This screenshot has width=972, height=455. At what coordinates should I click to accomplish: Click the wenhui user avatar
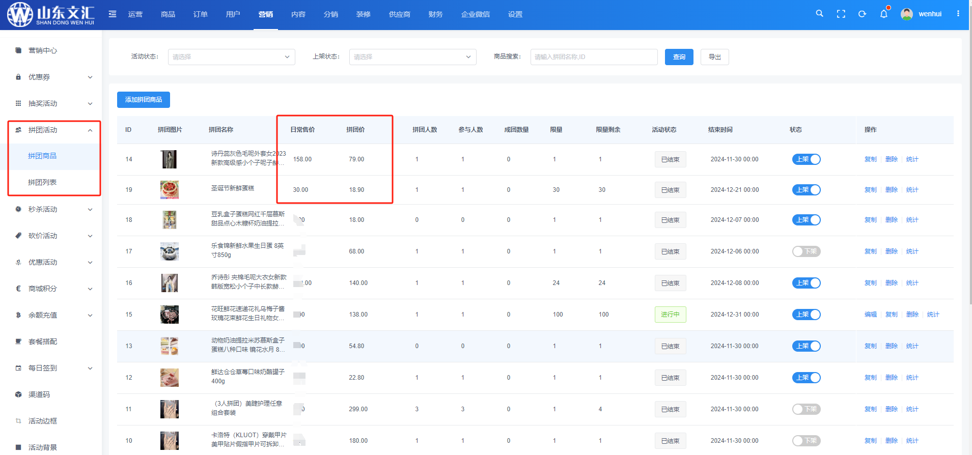[906, 14]
